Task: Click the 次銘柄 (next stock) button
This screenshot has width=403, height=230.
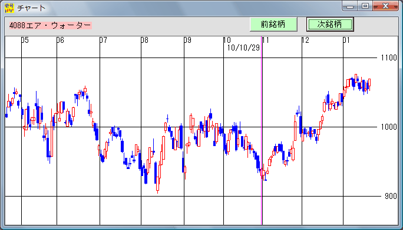Action: 330,24
